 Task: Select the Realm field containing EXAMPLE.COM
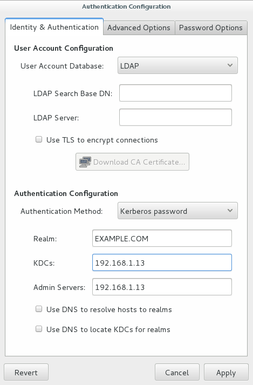click(x=162, y=239)
